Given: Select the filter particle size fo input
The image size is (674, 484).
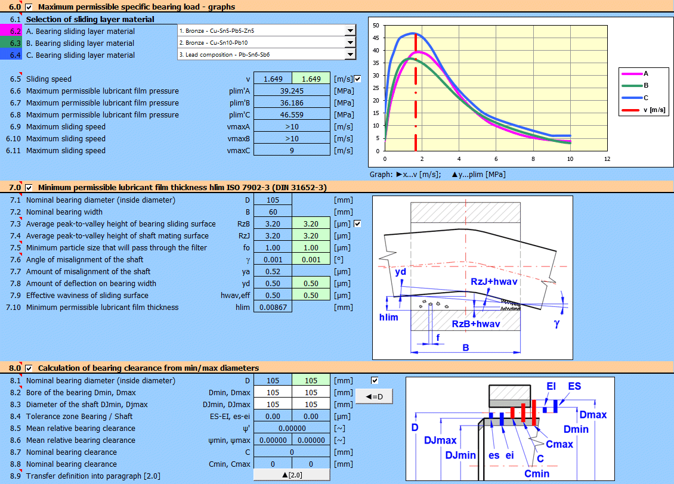Looking at the screenshot, I should pyautogui.click(x=311, y=248).
